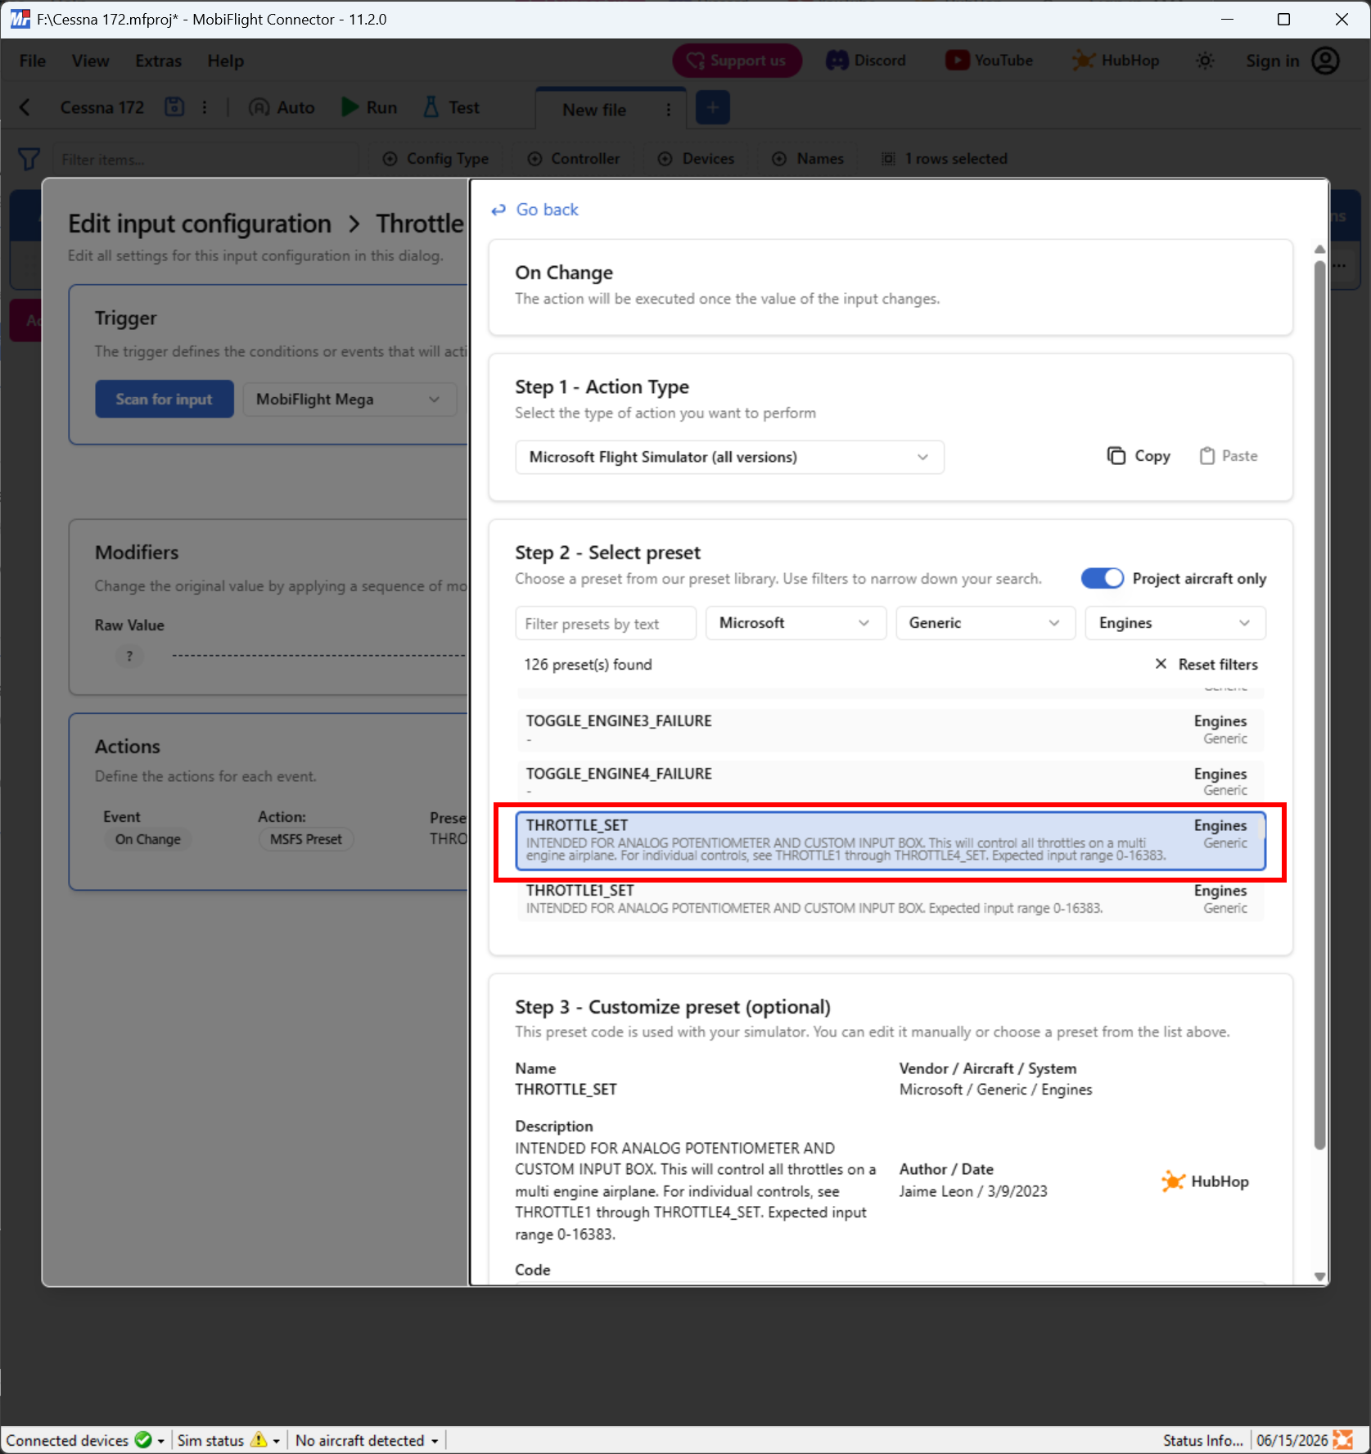Click the back chevron beside Cessna 172
The image size is (1371, 1454).
point(25,107)
